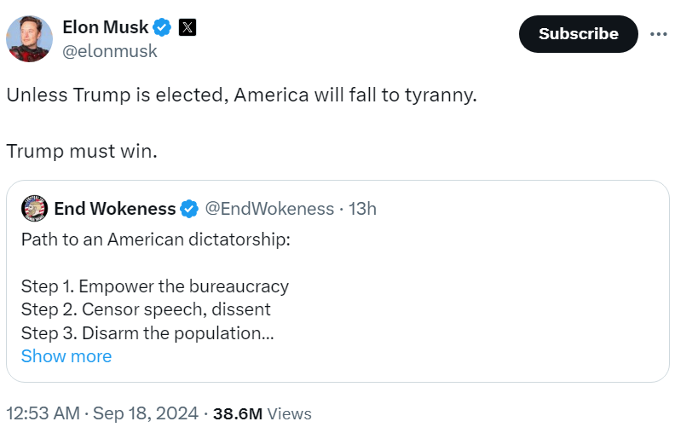Click the blue verified badge beside Elon Musk
This screenshot has height=433, width=675.
coord(162,28)
